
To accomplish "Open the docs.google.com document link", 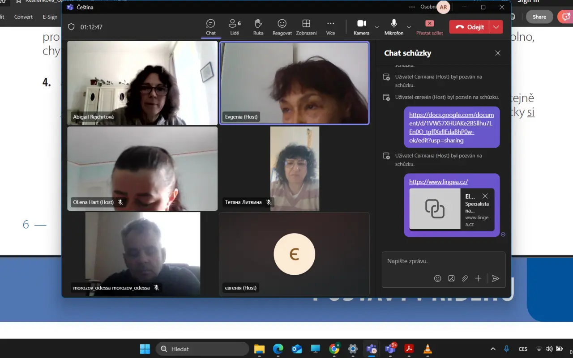I will pos(451,128).
